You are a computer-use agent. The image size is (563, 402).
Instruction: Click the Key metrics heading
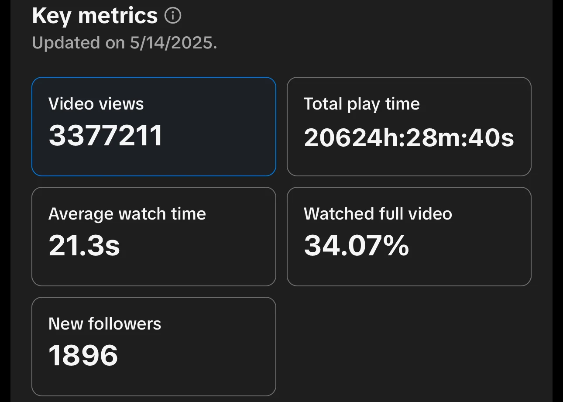coord(95,16)
